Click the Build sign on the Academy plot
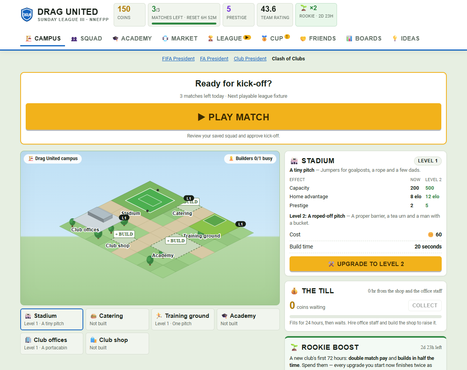Viewport: 467px width, 370px height. pos(176,241)
